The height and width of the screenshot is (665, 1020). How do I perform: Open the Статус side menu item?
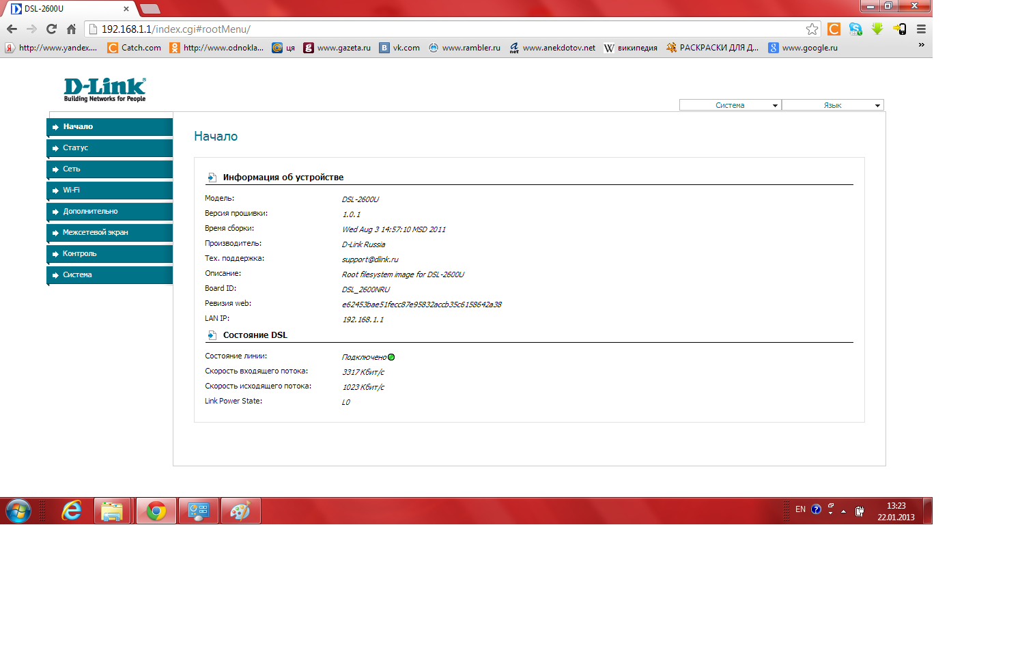(x=109, y=148)
